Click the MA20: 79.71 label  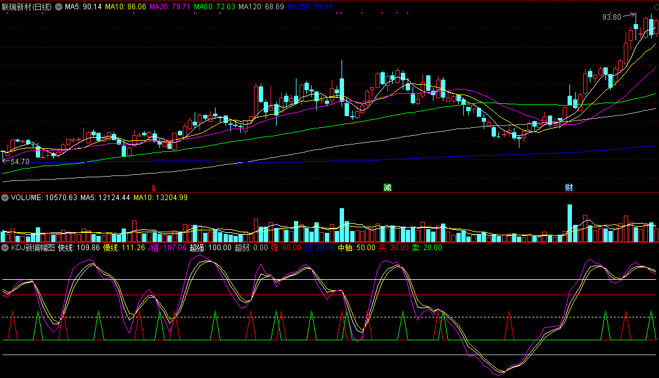[170, 7]
